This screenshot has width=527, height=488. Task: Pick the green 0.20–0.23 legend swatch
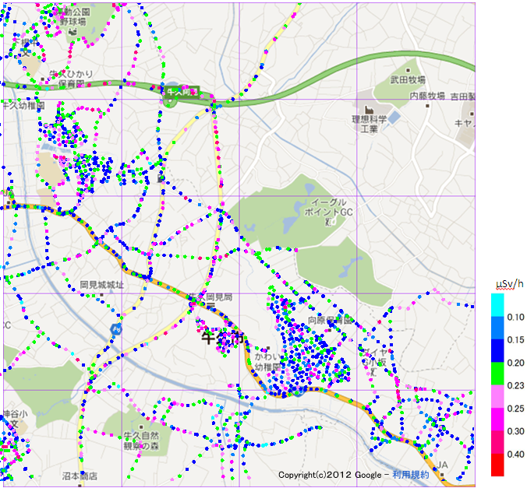pyautogui.click(x=497, y=374)
